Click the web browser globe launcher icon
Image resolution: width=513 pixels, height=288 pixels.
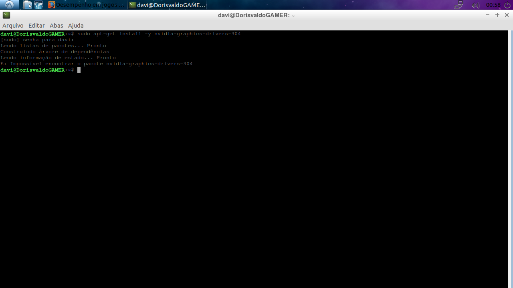[38, 5]
